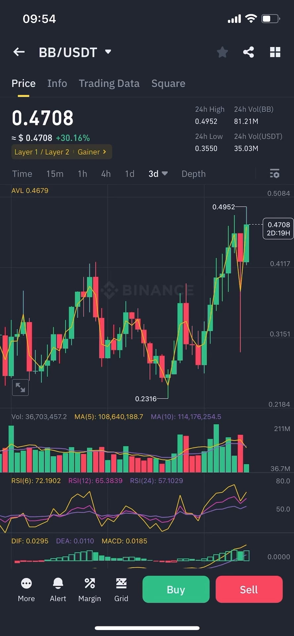294x636 pixels.
Task: Tap the back arrow to leave the chart
Action: 19,52
